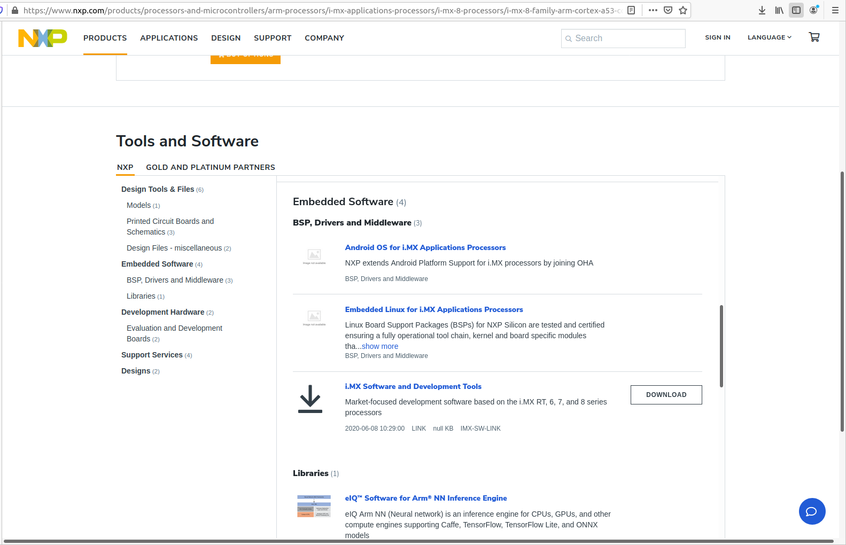Open the SUPPORT menu

(273, 38)
